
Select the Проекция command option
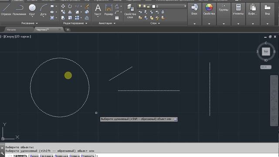(x=61, y=156)
